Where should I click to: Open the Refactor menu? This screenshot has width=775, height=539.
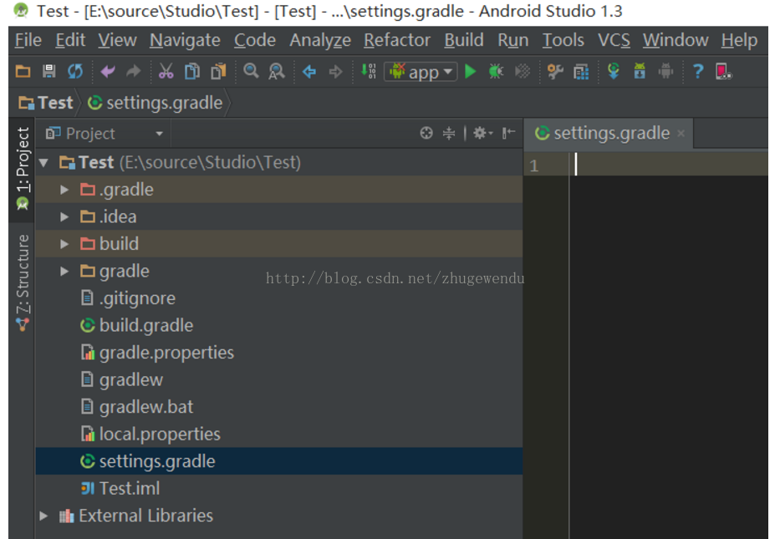click(x=397, y=40)
